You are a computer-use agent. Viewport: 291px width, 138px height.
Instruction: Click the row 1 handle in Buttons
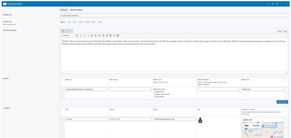pyautogui.click(x=63, y=93)
